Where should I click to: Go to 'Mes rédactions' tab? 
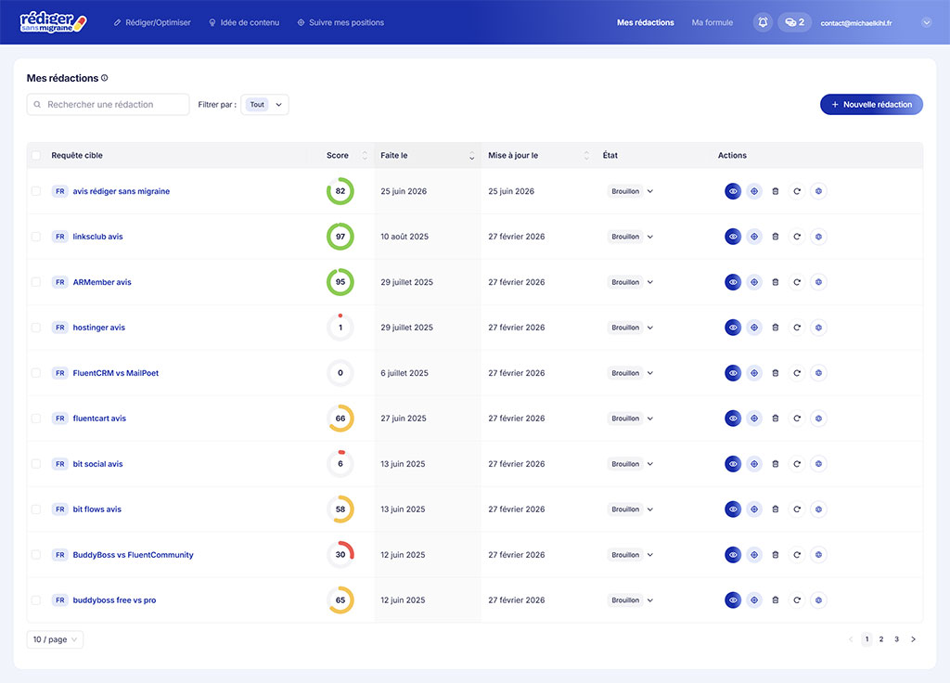tap(646, 22)
